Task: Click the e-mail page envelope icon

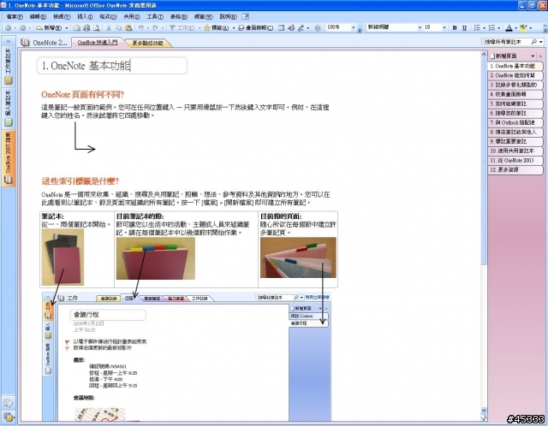Action: 76,27
